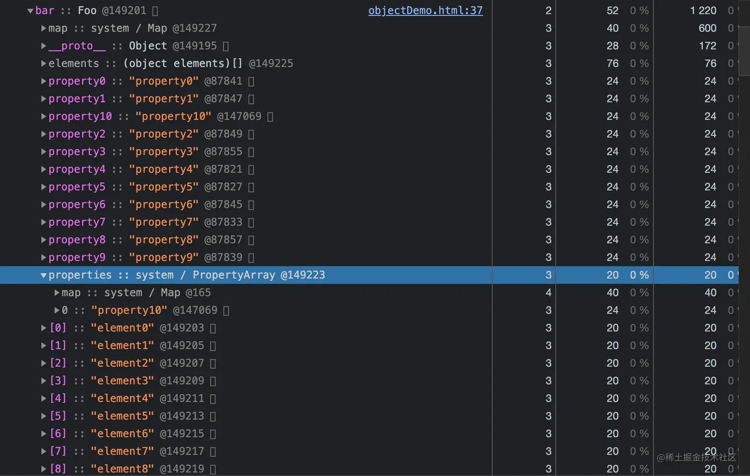The width and height of the screenshot is (750, 476).
Task: Expand property6 entry
Action: [44, 204]
